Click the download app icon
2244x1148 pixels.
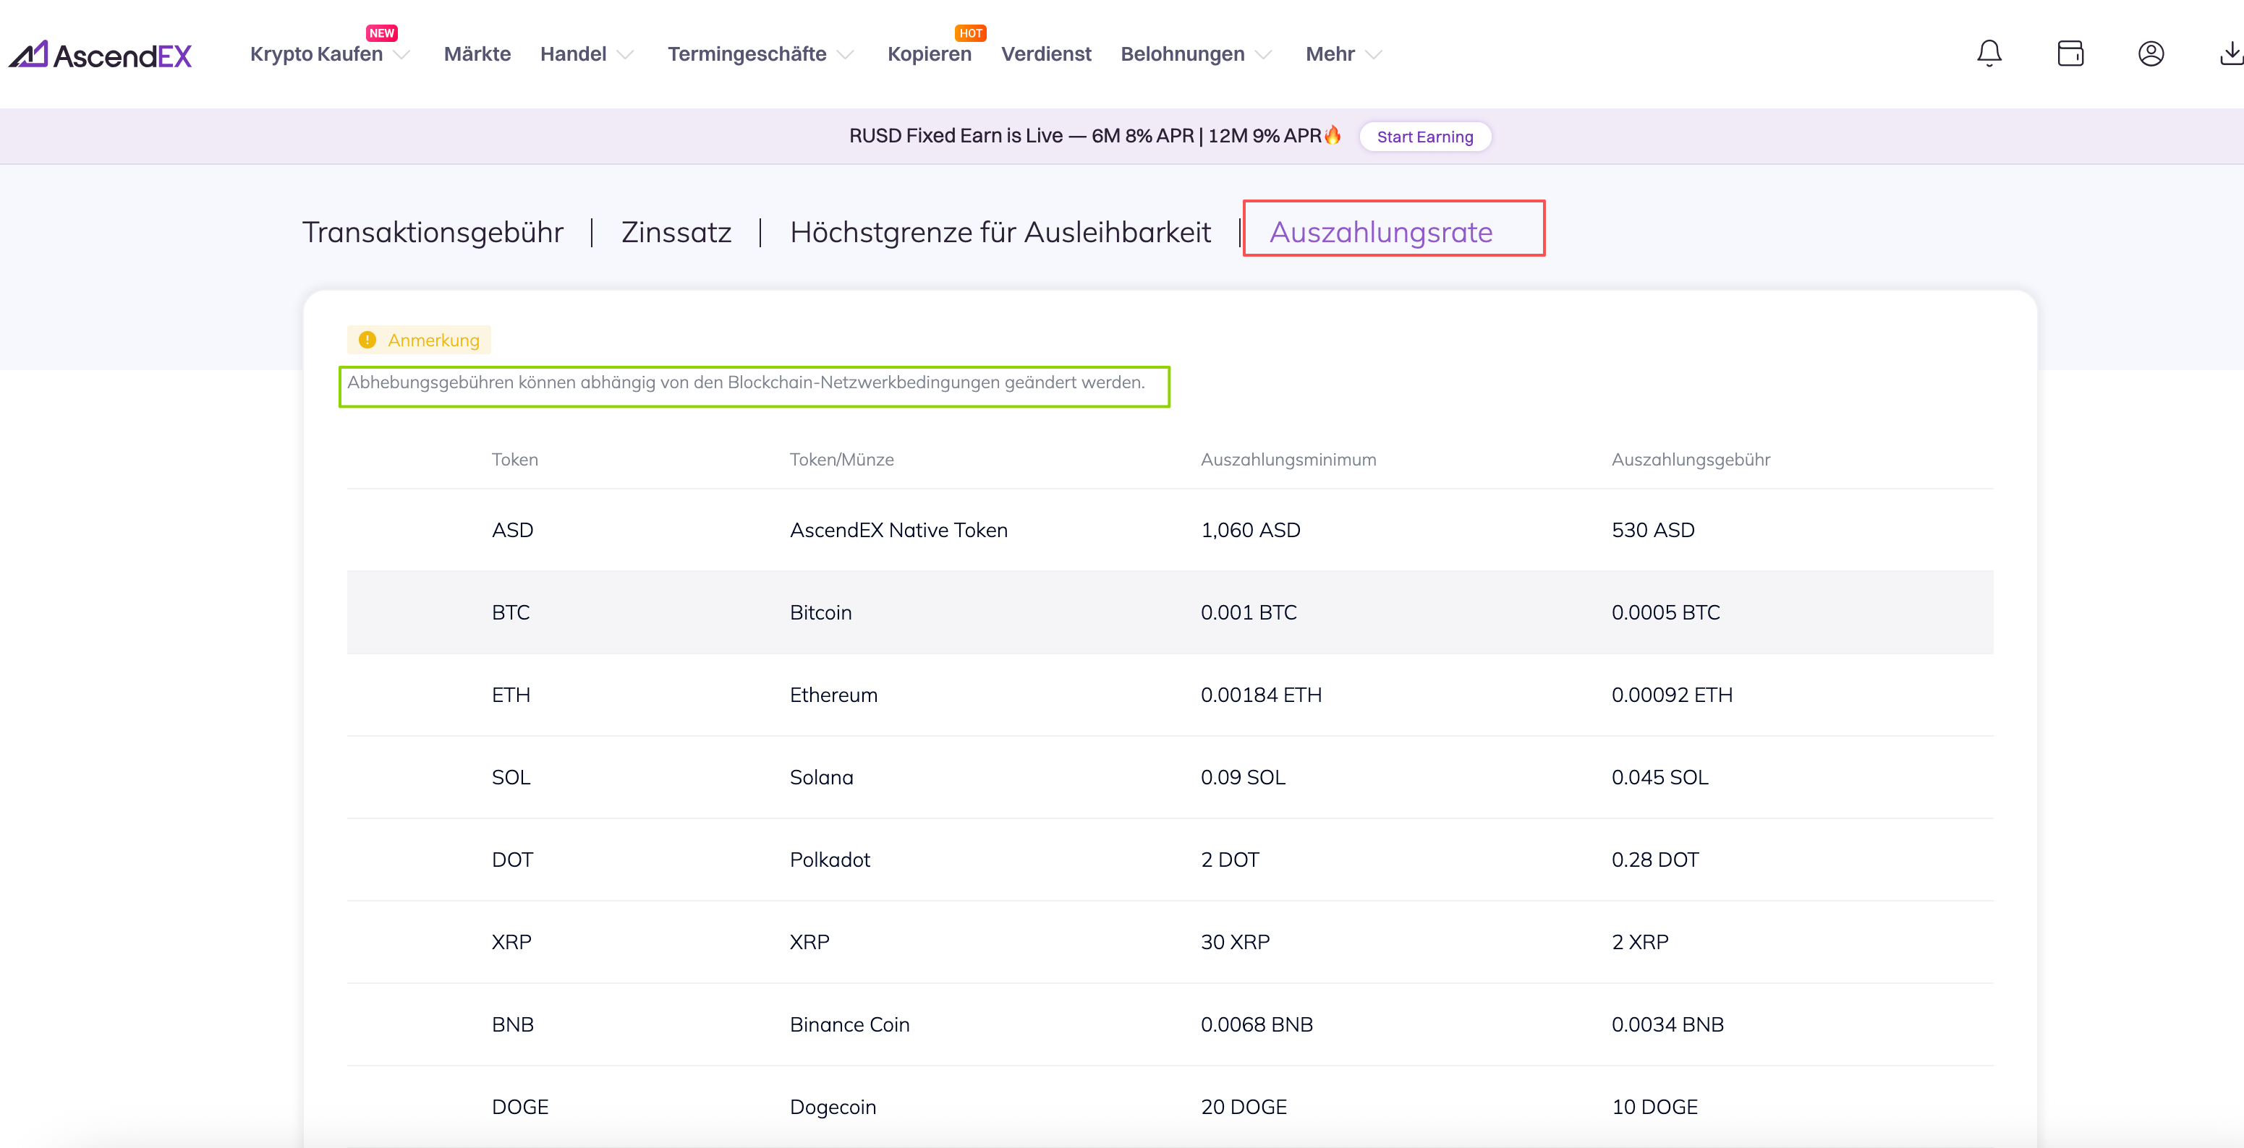click(2230, 54)
